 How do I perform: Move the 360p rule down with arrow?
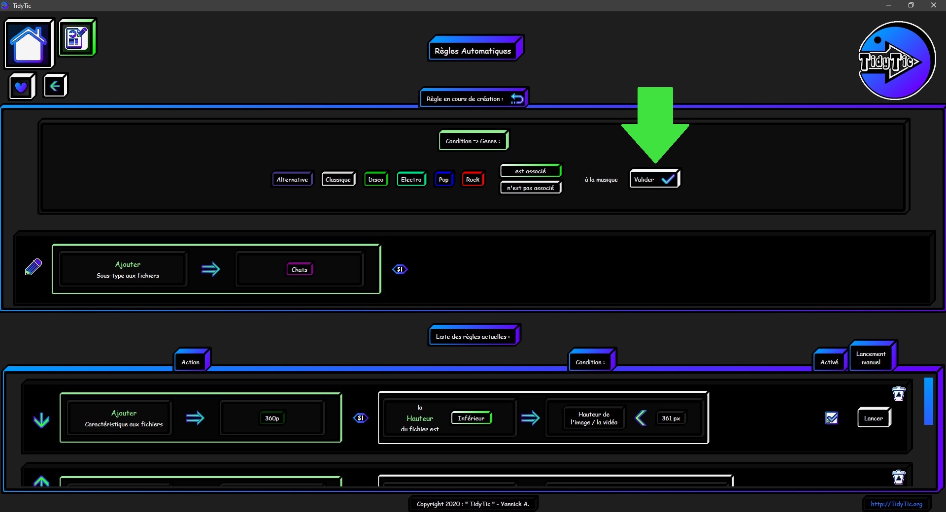coord(41,419)
